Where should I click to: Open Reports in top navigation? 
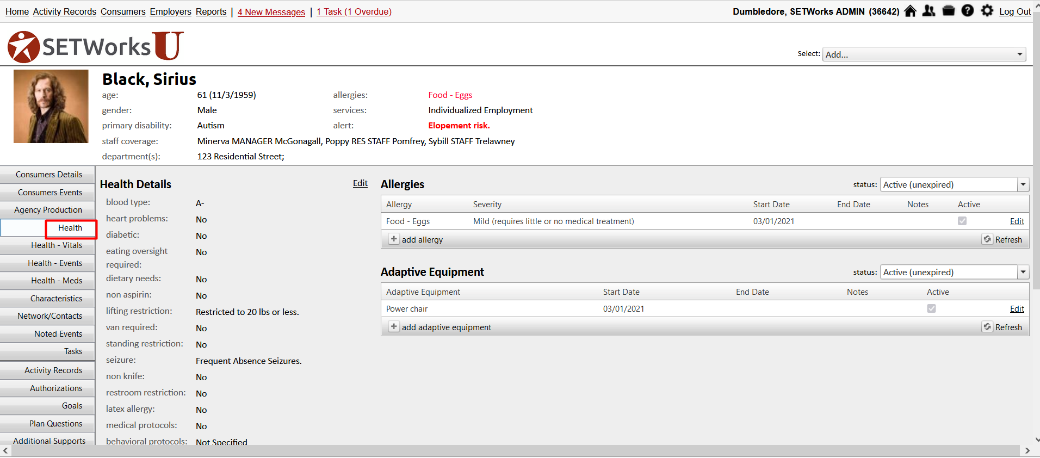coord(211,11)
